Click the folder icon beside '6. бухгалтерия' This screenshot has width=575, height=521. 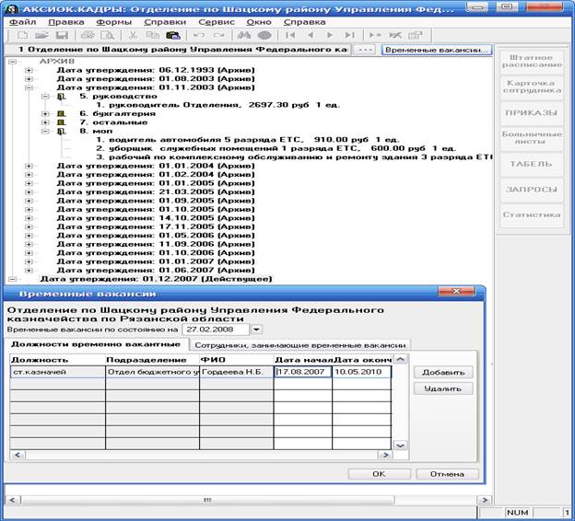pos(62,114)
